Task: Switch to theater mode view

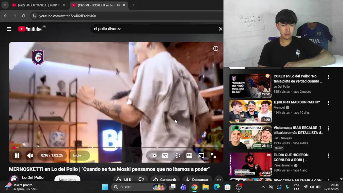Action: pyautogui.click(x=189, y=155)
